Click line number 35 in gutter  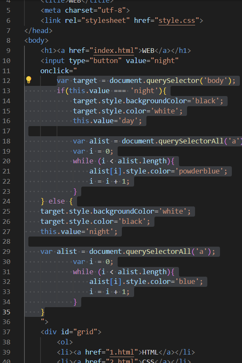coord(6,312)
